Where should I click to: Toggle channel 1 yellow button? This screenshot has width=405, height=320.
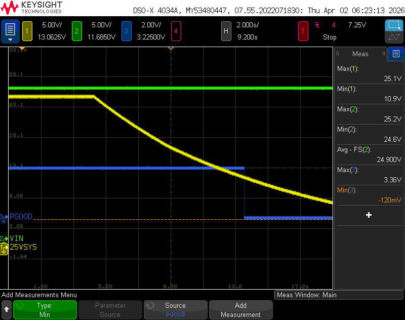click(x=27, y=31)
